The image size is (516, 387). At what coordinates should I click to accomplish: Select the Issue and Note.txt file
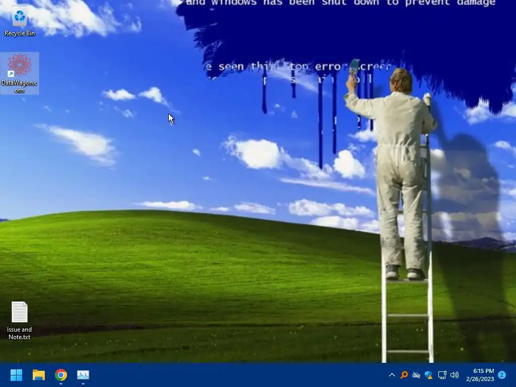click(x=20, y=320)
